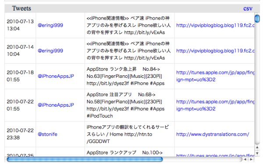The height and width of the screenshot is (164, 263).
Task: Select tweet text containing No.68-> No.58[FingerPiano]
Action: pyautogui.click(x=125, y=105)
